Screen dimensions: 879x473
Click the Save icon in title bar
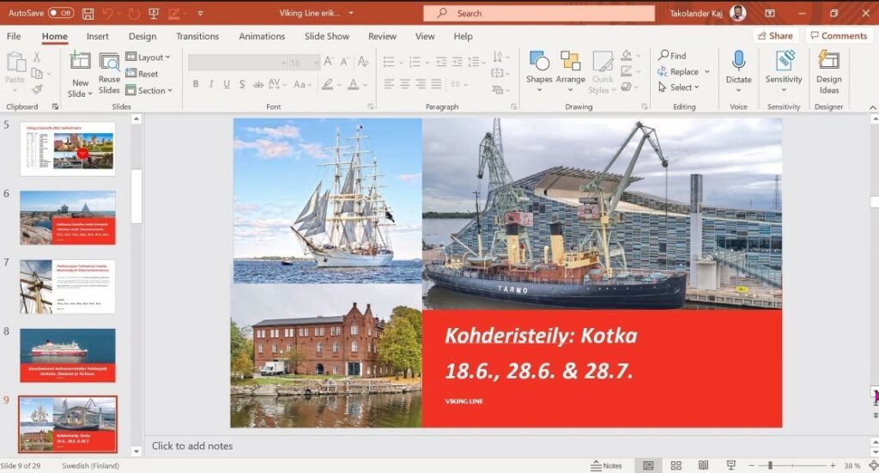(88, 14)
